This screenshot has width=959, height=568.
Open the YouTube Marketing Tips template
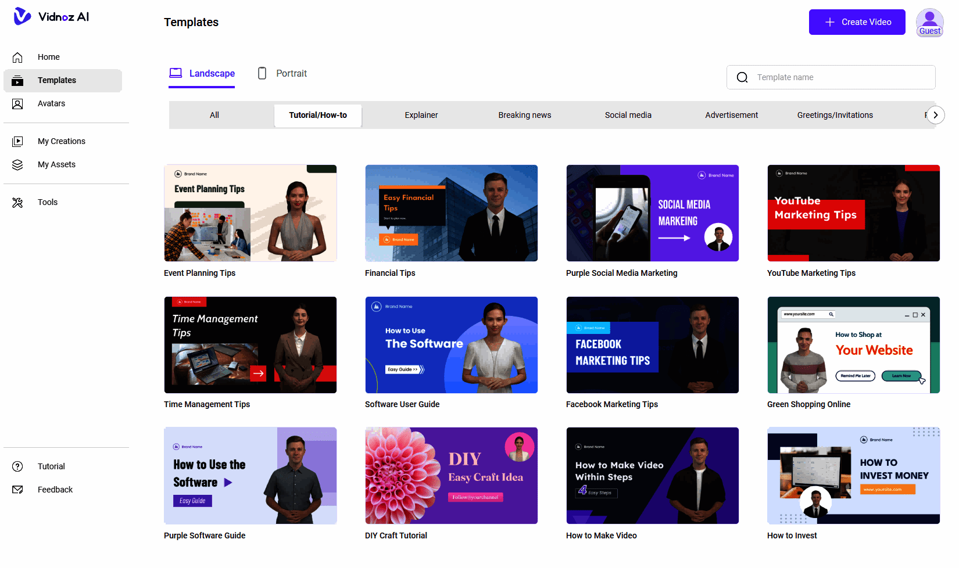point(853,213)
